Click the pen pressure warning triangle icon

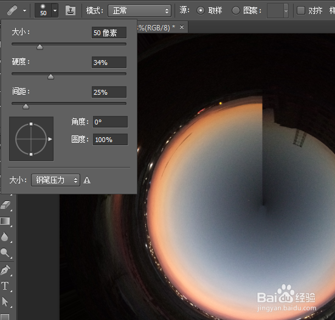point(87,180)
